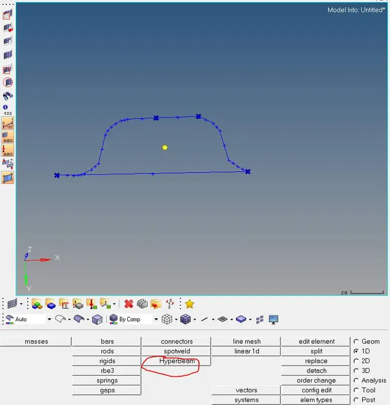
Task: Open the connectors panel
Action: [x=177, y=341]
